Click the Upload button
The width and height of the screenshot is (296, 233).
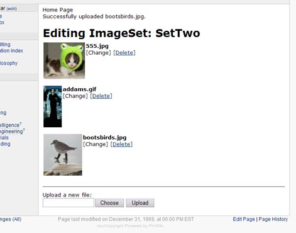pos(140,203)
